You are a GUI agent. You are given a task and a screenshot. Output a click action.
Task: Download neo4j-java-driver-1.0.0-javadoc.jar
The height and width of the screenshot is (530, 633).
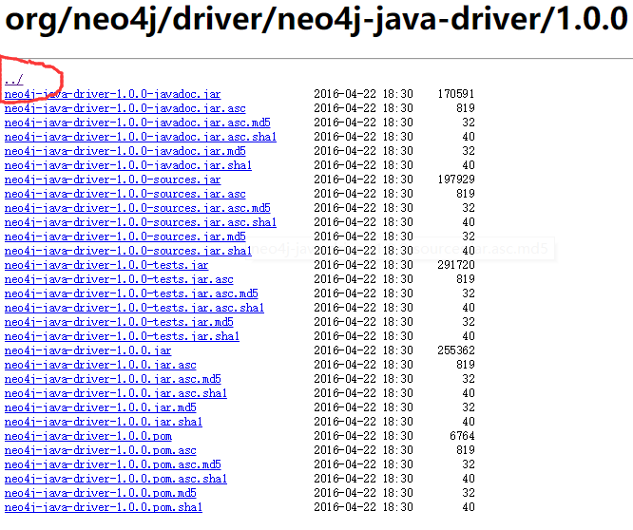113,94
